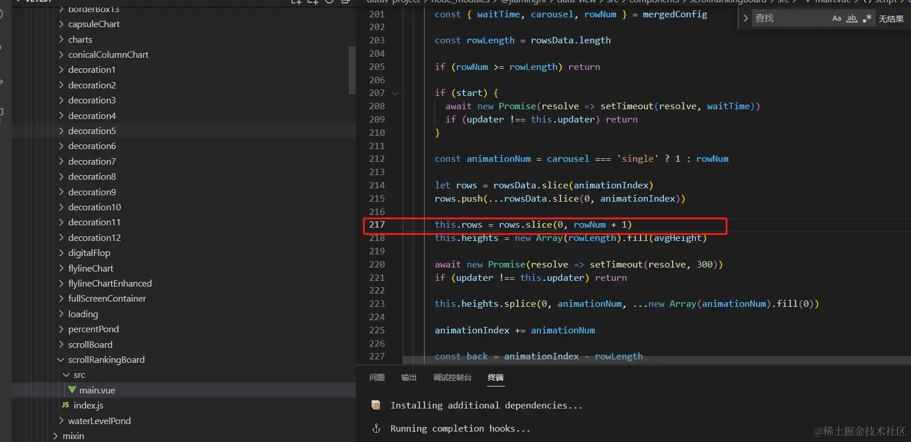Toggle Match Case in the find widget
Viewport: 911px width, 442px height.
[x=836, y=18]
